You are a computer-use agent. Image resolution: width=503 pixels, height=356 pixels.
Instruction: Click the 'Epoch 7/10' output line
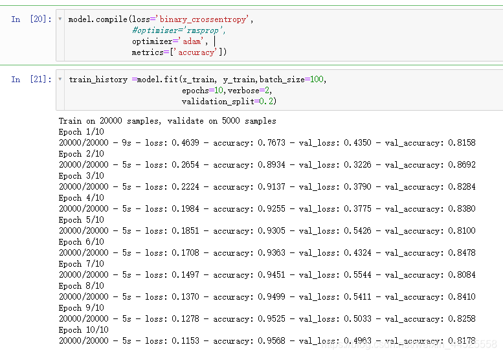click(x=81, y=264)
